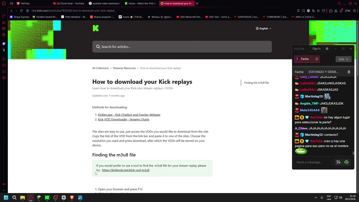Viewport: 359px width, 202px height.
Task: Show hidden system tray icons chevron
Action: pyautogui.click(x=316, y=198)
